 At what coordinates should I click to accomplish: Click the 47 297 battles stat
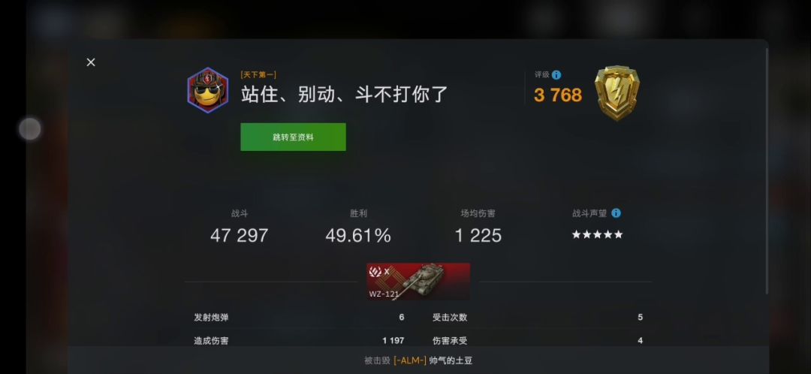pos(239,236)
